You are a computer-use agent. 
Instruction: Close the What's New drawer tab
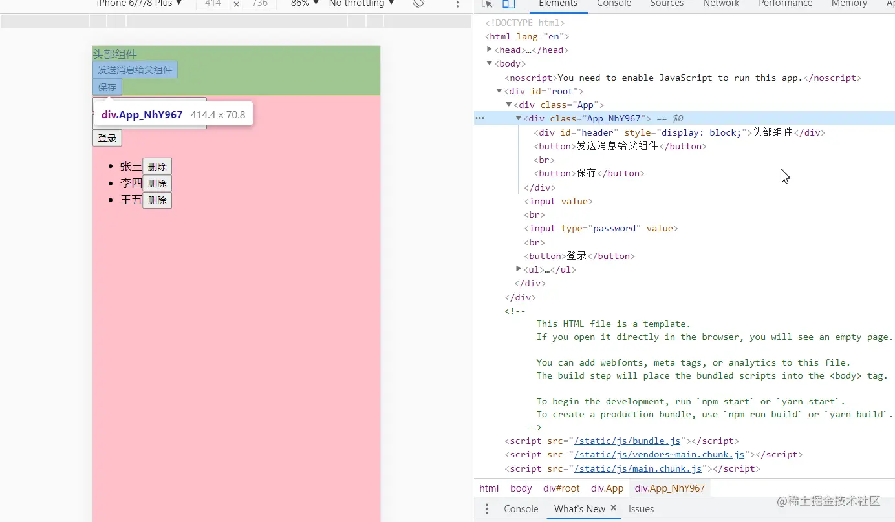(614, 508)
